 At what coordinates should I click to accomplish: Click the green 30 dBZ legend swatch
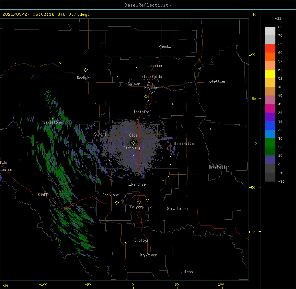click(x=270, y=143)
